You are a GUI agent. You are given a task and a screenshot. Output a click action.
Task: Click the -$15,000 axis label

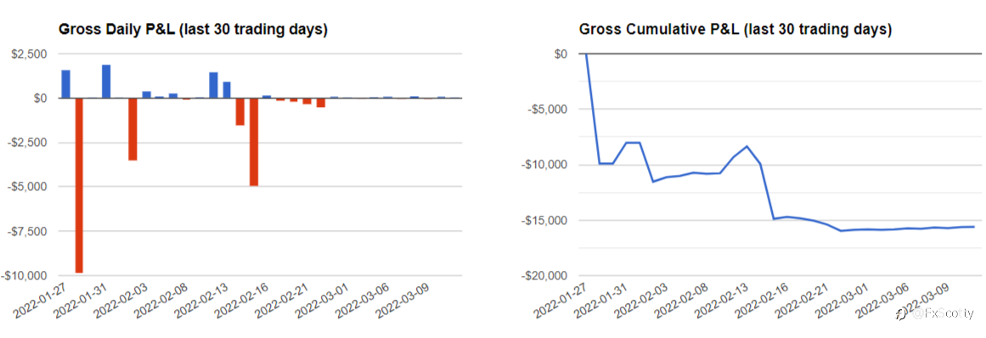click(x=544, y=221)
